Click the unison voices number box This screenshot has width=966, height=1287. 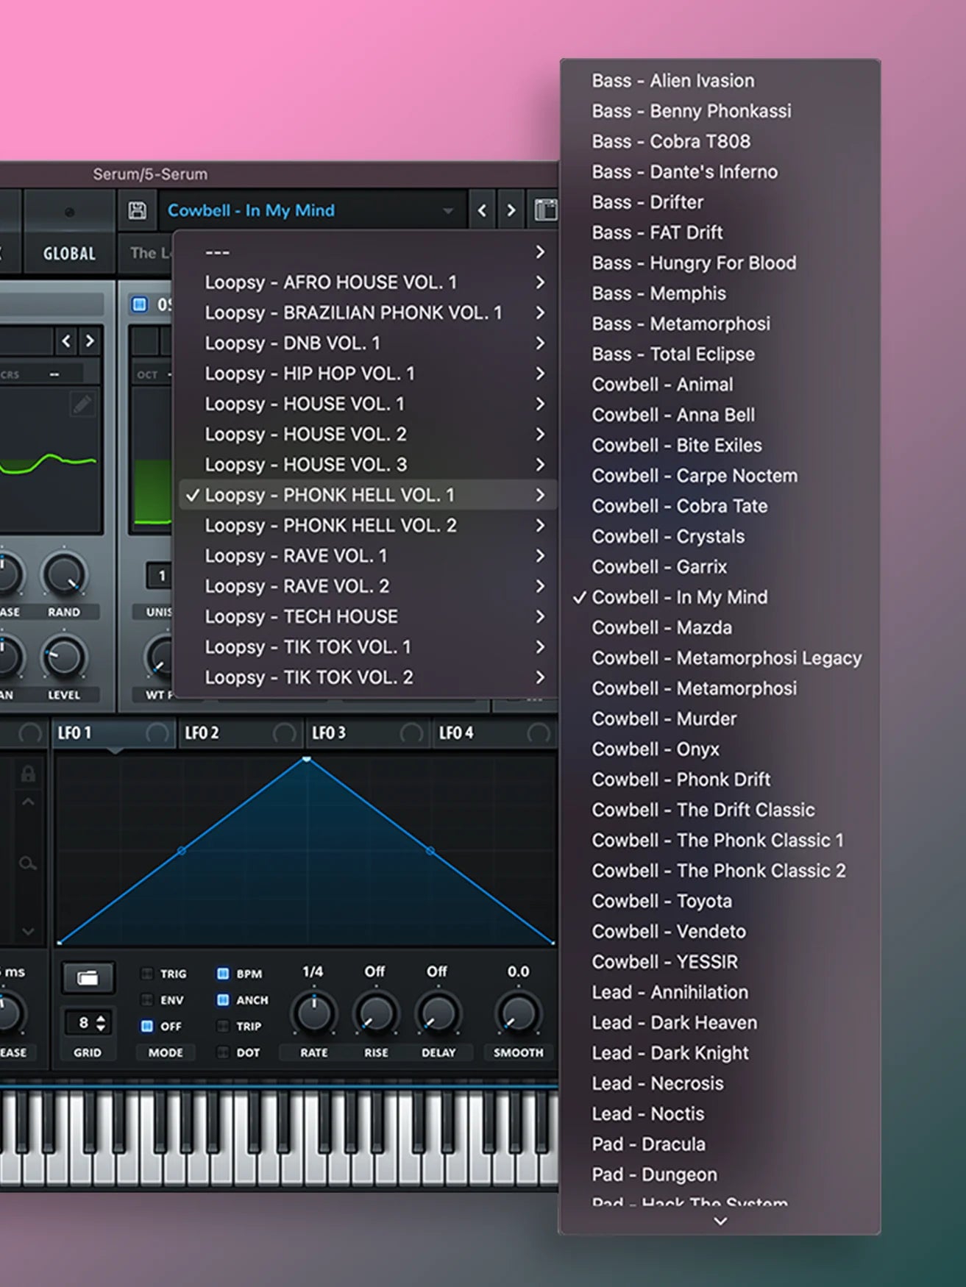[x=160, y=576]
